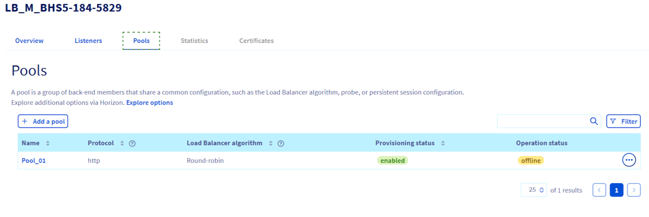Open the Pool_01 actions ellipsis menu
This screenshot has width=649, height=217.
click(629, 160)
